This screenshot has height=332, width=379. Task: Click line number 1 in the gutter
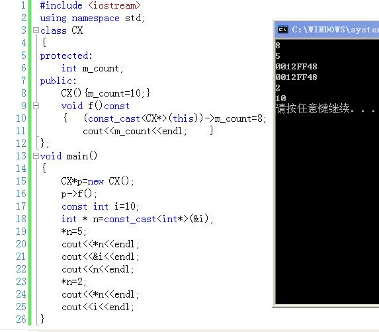click(23, 5)
